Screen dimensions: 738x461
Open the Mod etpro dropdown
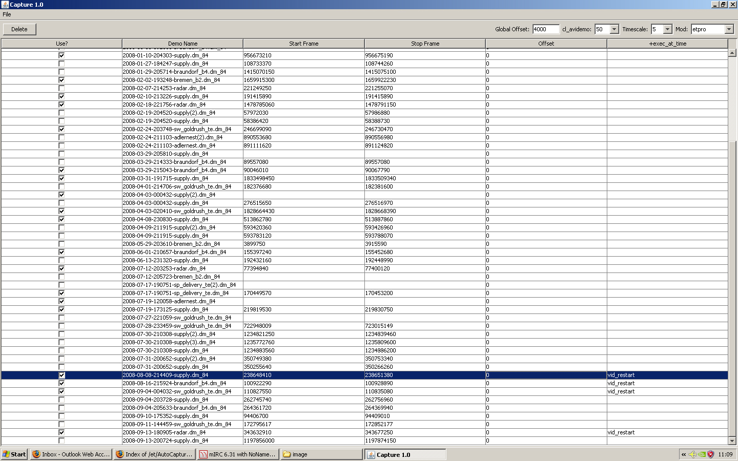tap(729, 29)
